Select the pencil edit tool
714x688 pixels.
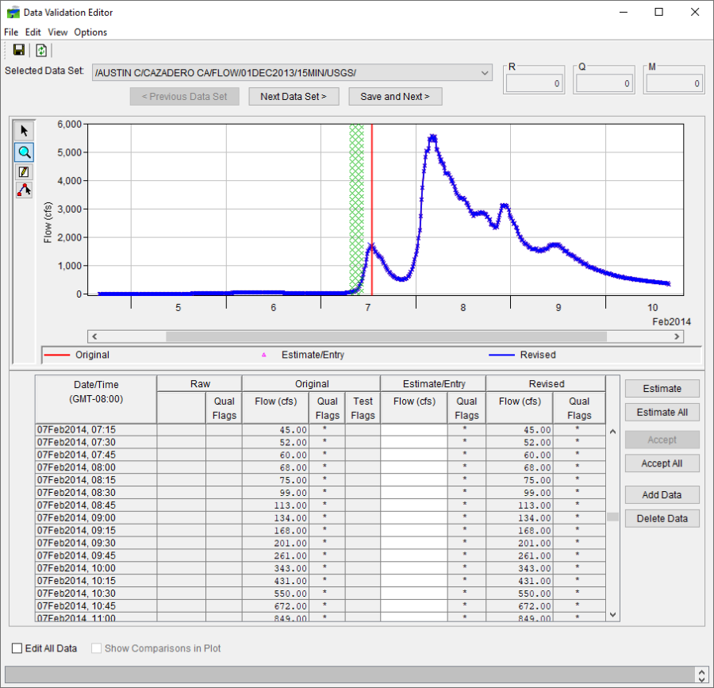[x=24, y=171]
